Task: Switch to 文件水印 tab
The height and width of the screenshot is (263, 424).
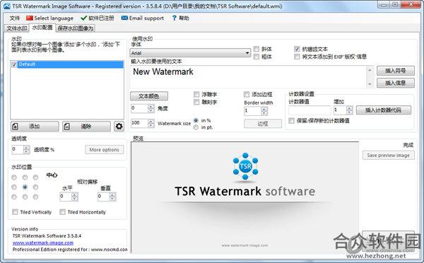Action: coord(17,28)
